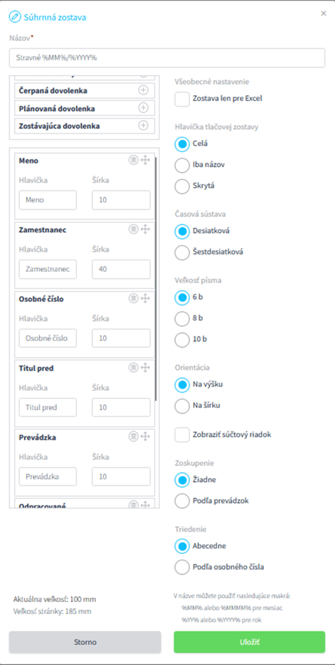Add Zostávajúca dovolenka using its plus icon
The width and height of the screenshot is (335, 665).
(x=143, y=125)
